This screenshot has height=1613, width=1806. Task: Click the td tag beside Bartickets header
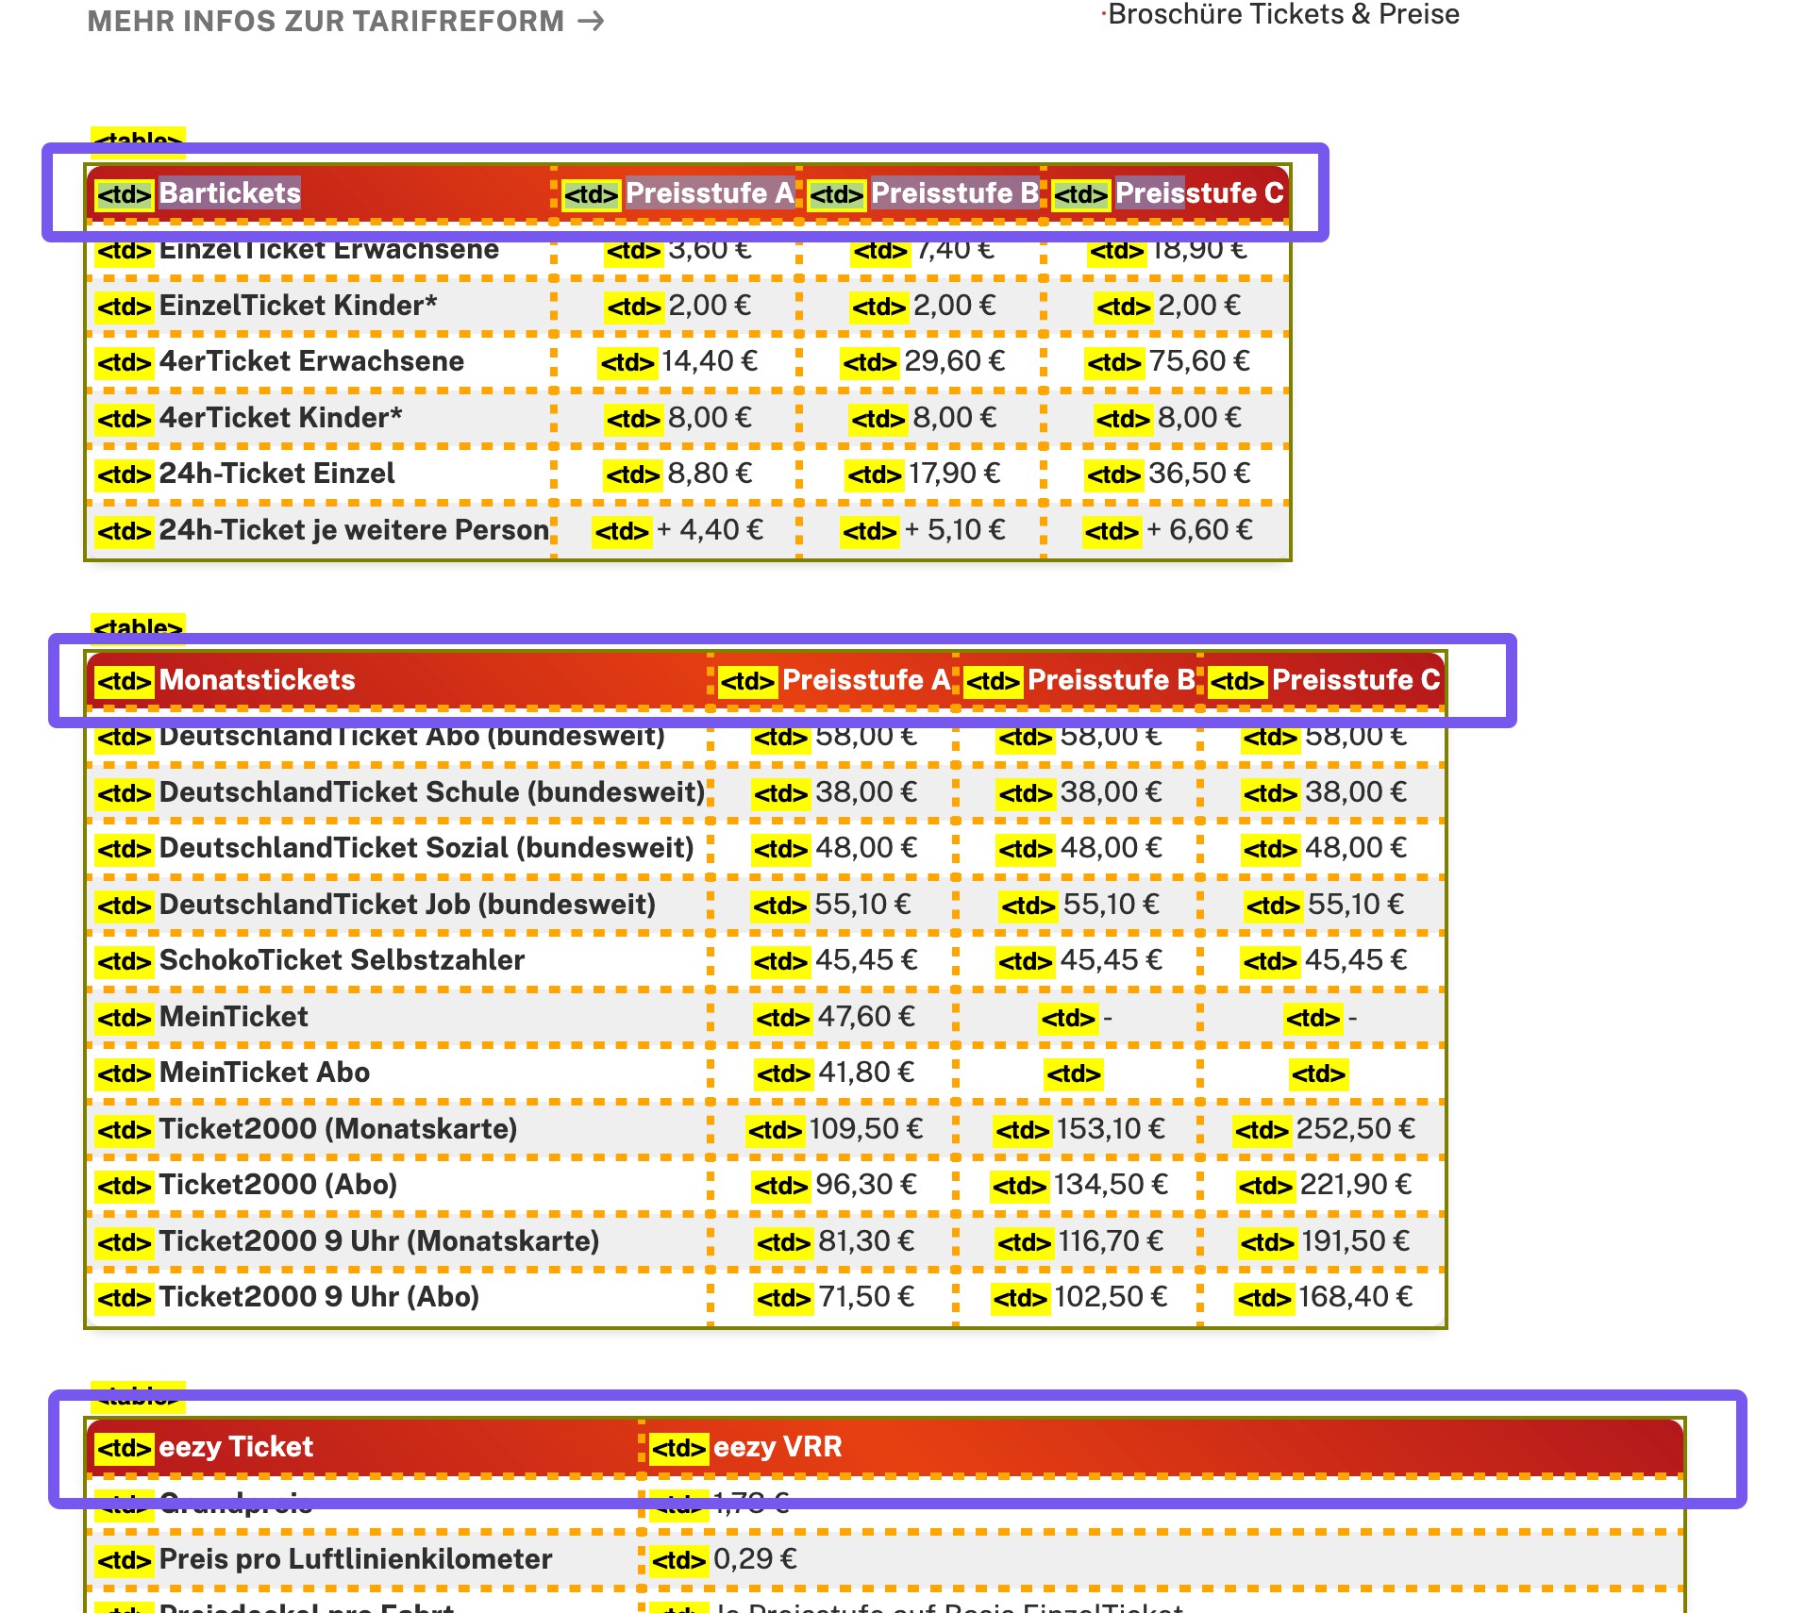124,194
